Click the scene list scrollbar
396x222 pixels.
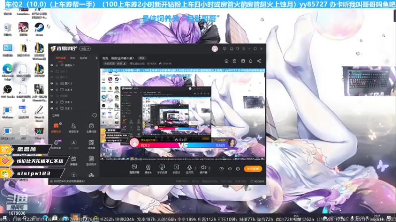click(x=99, y=82)
